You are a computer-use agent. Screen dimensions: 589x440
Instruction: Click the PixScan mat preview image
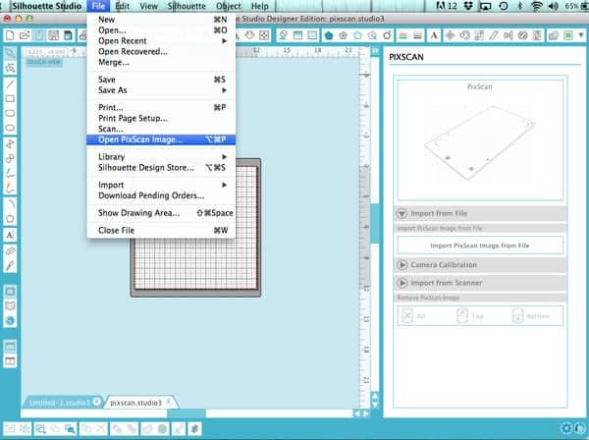[x=480, y=142]
